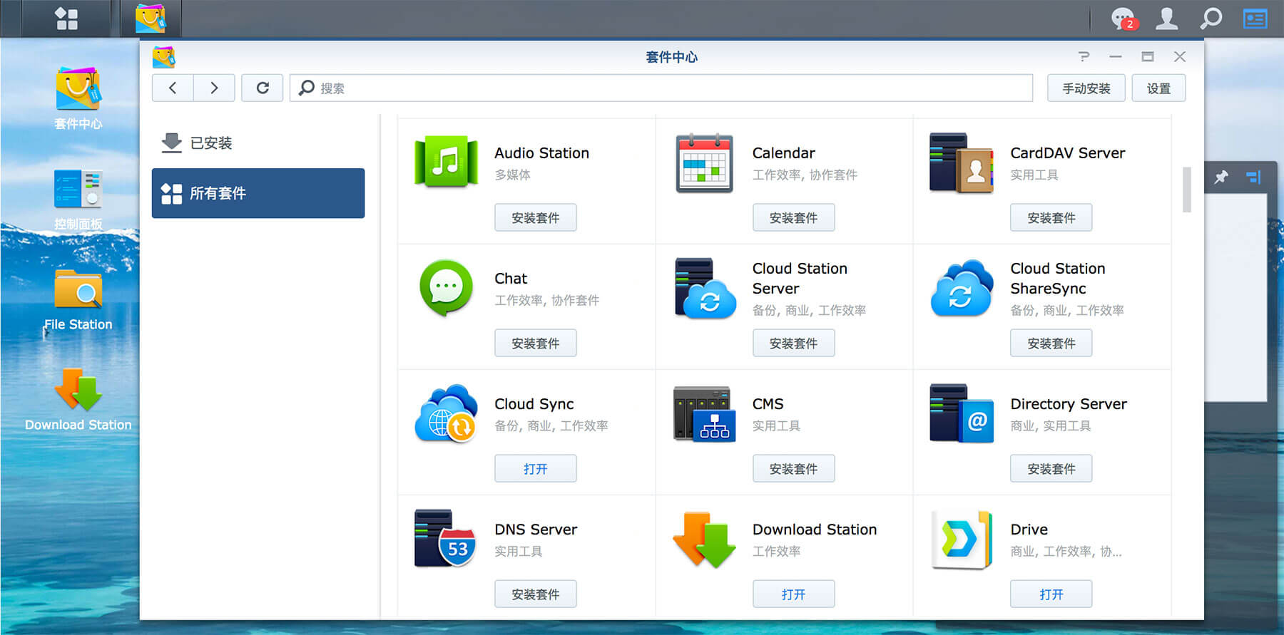Pin the background widget panel
The image size is (1284, 635).
pos(1221,177)
